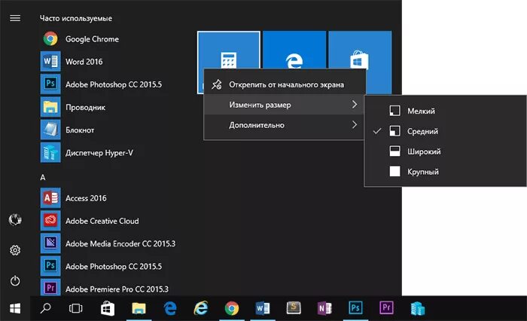Open the Store icon on taskbar
Image resolution: width=527 pixels, height=321 pixels.
coord(108,308)
